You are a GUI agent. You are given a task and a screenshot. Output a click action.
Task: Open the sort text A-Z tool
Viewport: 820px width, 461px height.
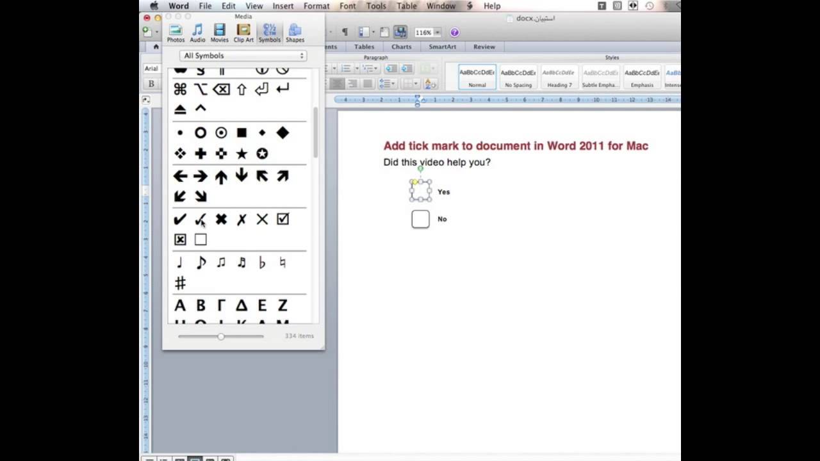pos(430,84)
